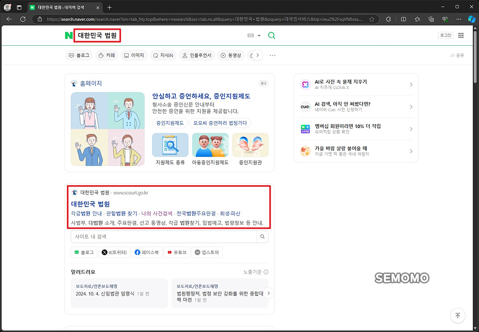Open the Copilot sidebar icon
This screenshot has width=479, height=332.
pyautogui.click(x=472, y=19)
